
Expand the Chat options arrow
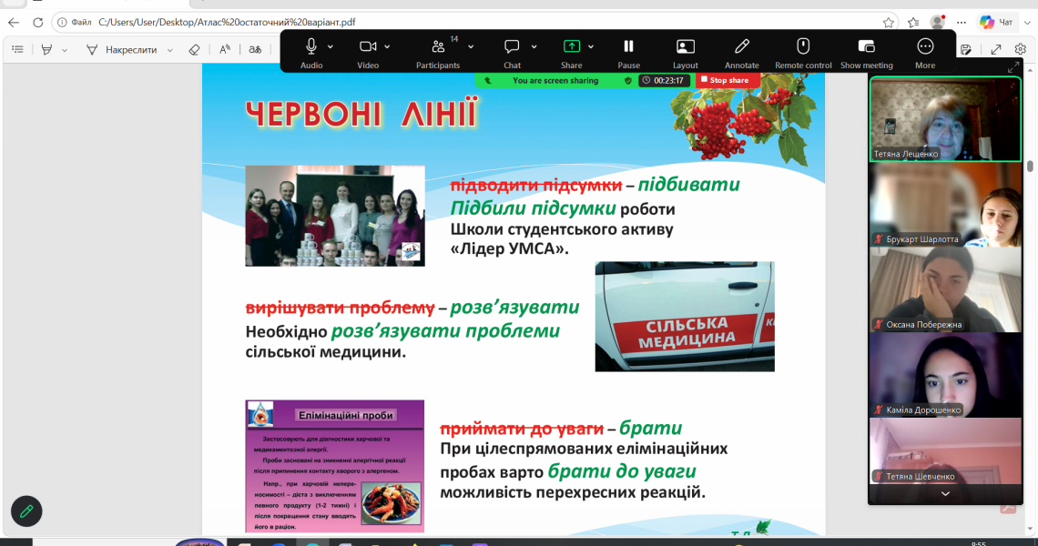click(534, 47)
